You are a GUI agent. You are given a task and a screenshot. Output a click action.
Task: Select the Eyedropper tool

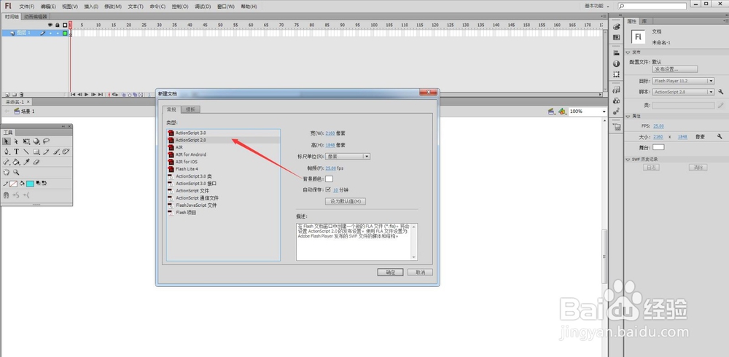[x=26, y=162]
